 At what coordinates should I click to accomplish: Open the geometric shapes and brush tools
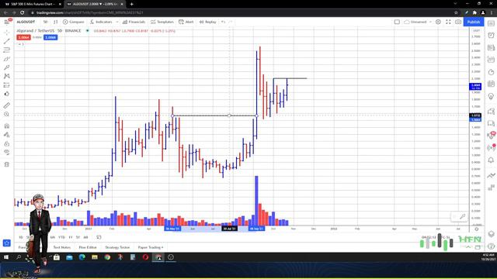[7, 59]
